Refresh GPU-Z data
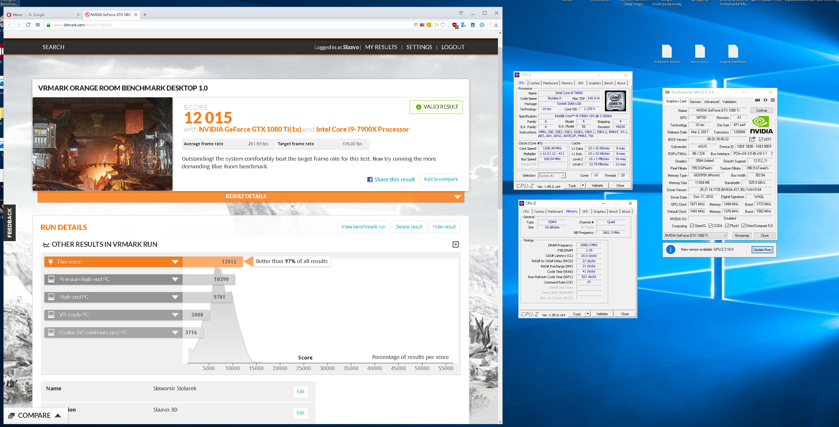 (766, 100)
